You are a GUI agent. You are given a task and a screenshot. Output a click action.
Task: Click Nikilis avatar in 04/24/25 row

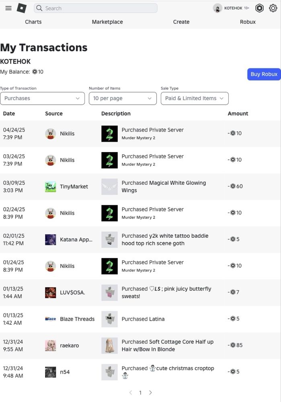pos(51,134)
